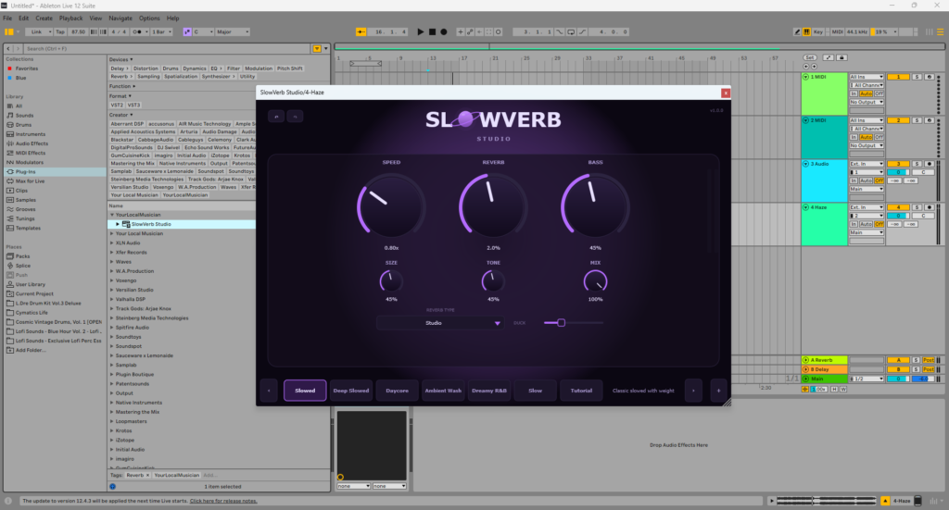Image resolution: width=949 pixels, height=510 pixels.
Task: Click the Arrangement Record button
Action: tap(444, 32)
